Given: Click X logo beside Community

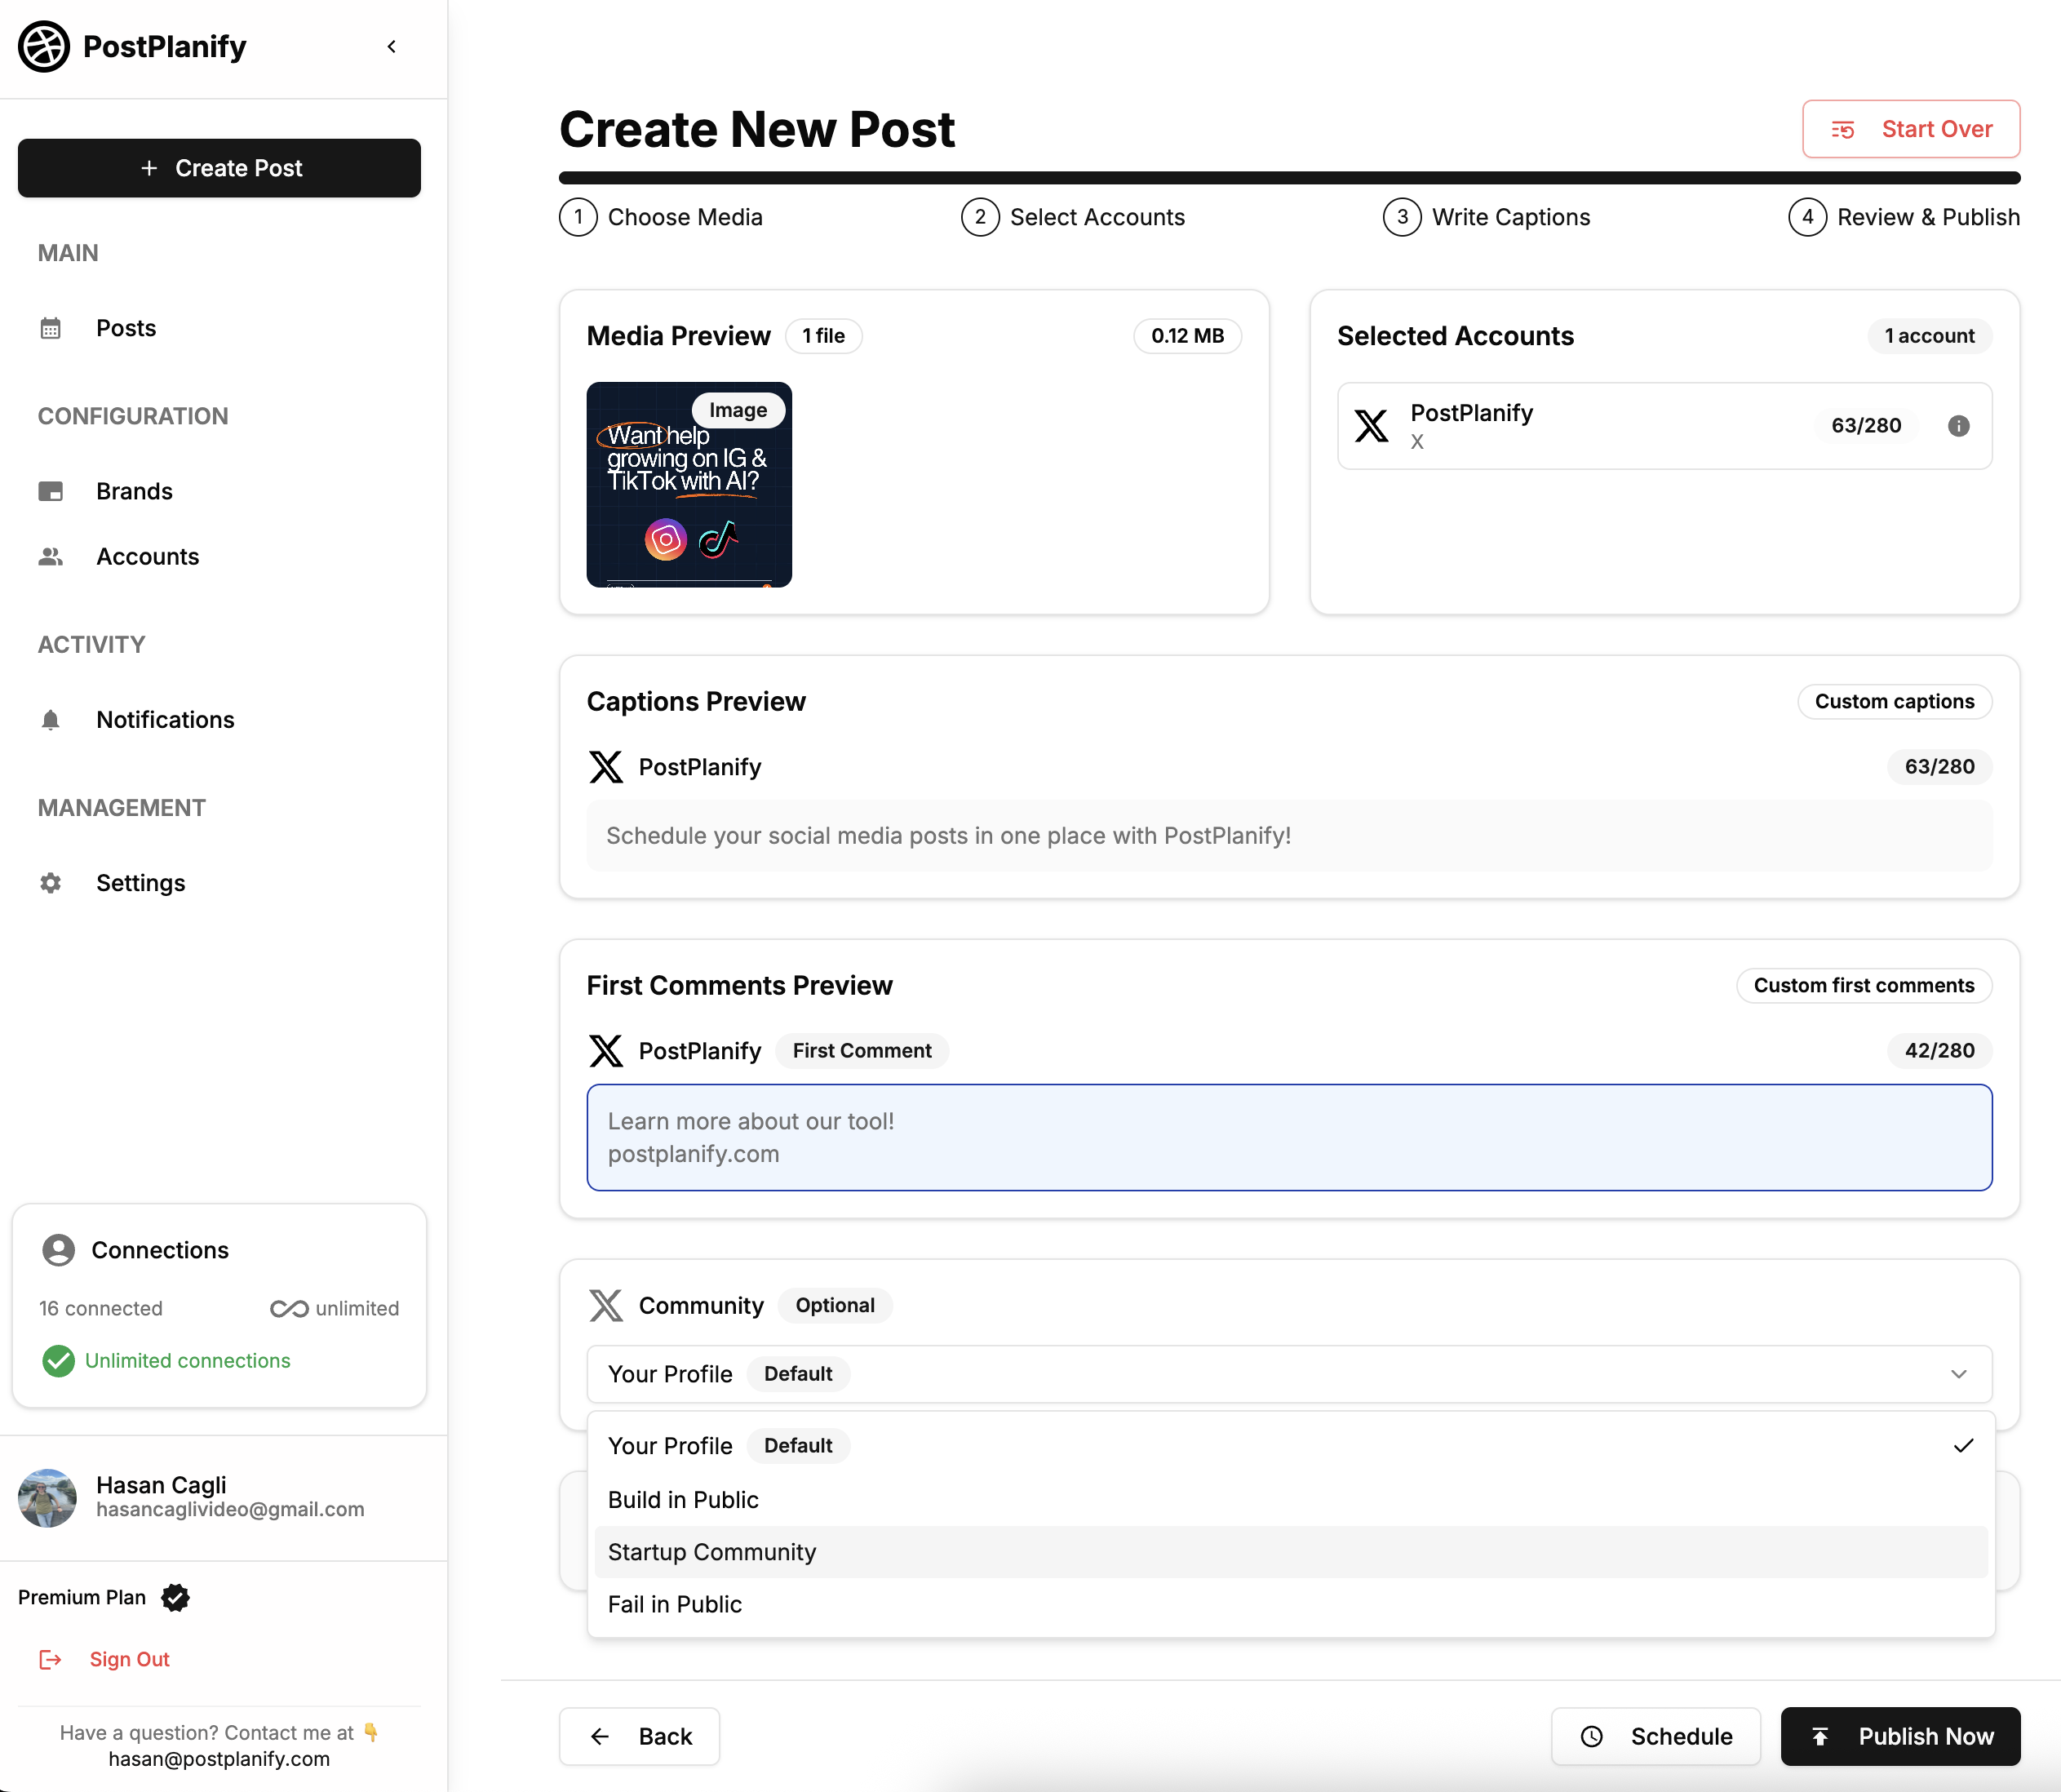Looking at the screenshot, I should [605, 1306].
